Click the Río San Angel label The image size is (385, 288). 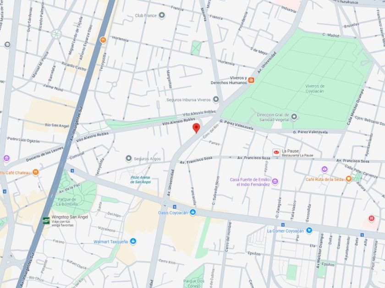click(57, 125)
